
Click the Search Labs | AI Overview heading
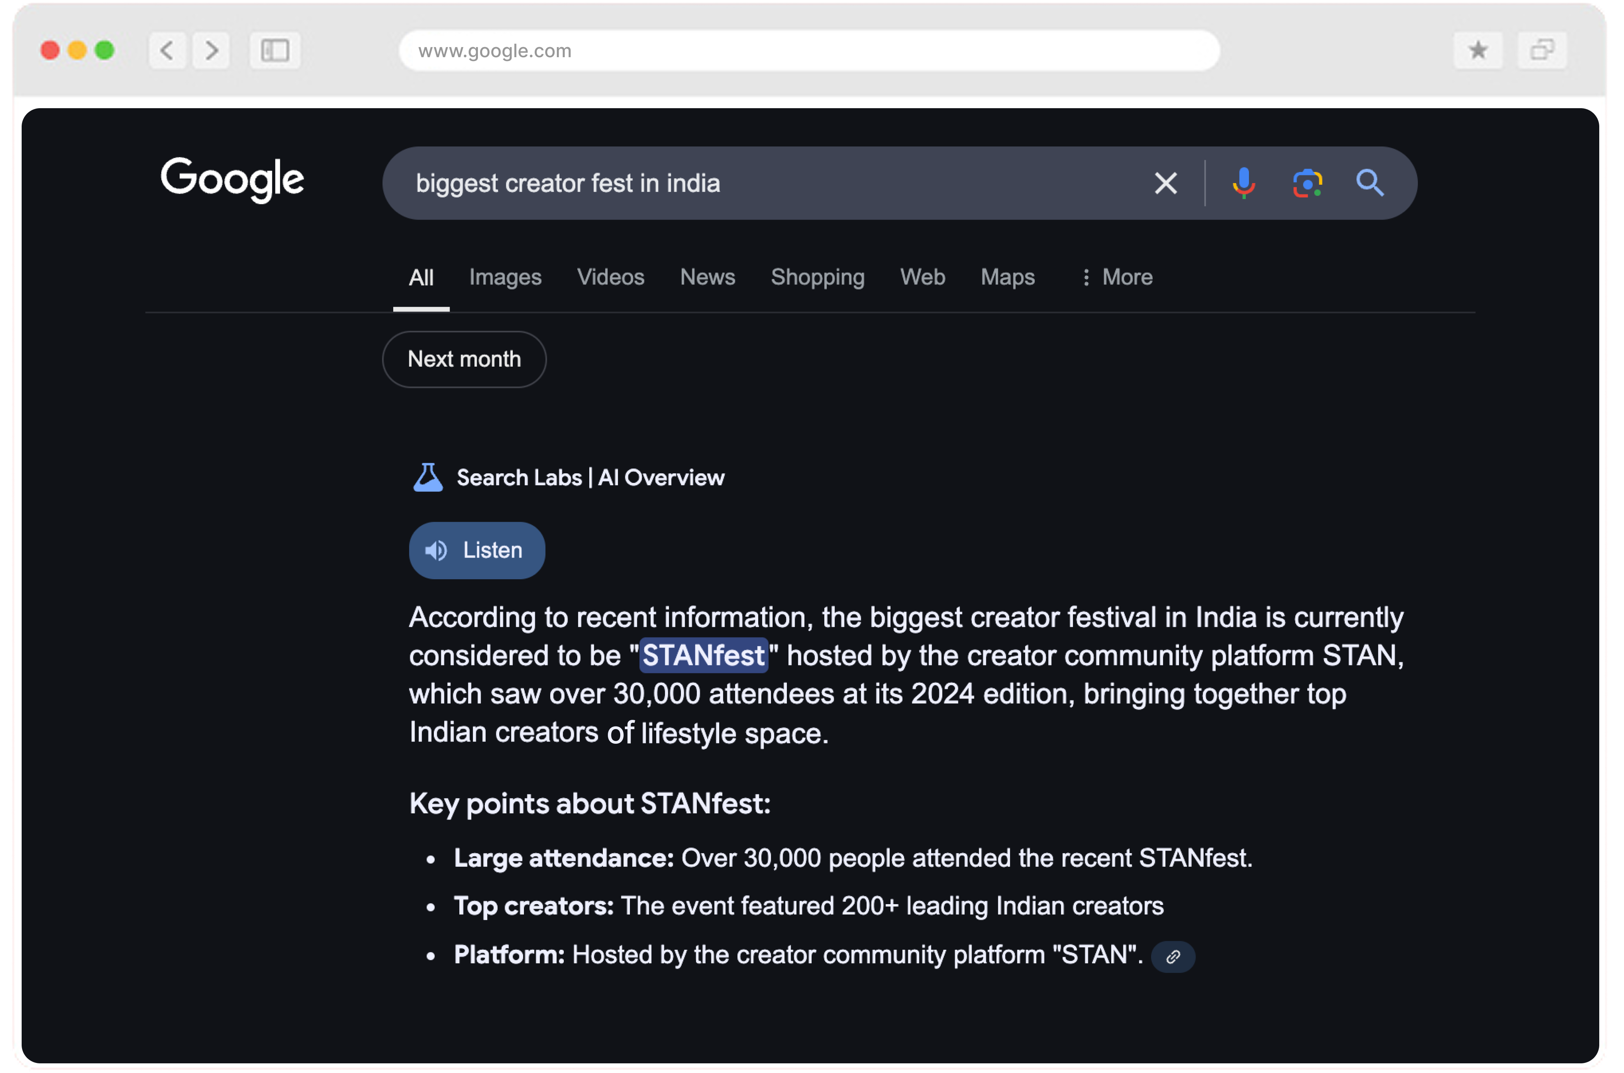tap(590, 478)
